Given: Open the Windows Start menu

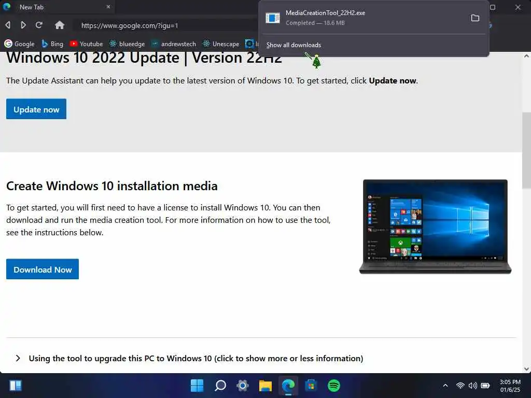Looking at the screenshot, I should (197, 386).
